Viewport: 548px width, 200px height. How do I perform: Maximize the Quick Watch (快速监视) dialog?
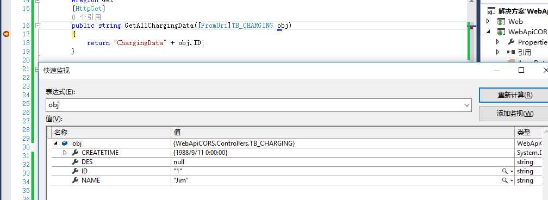521,70
